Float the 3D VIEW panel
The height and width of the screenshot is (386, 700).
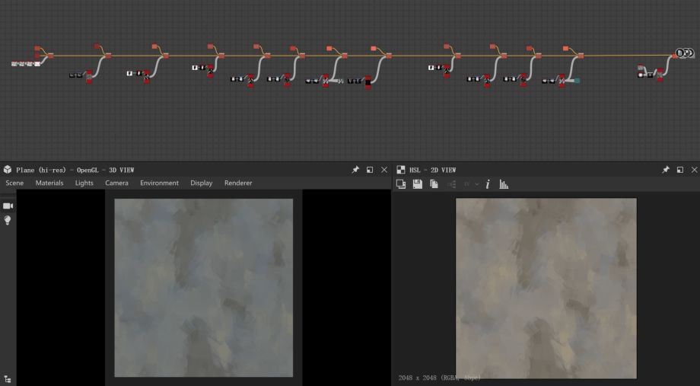[x=370, y=170]
